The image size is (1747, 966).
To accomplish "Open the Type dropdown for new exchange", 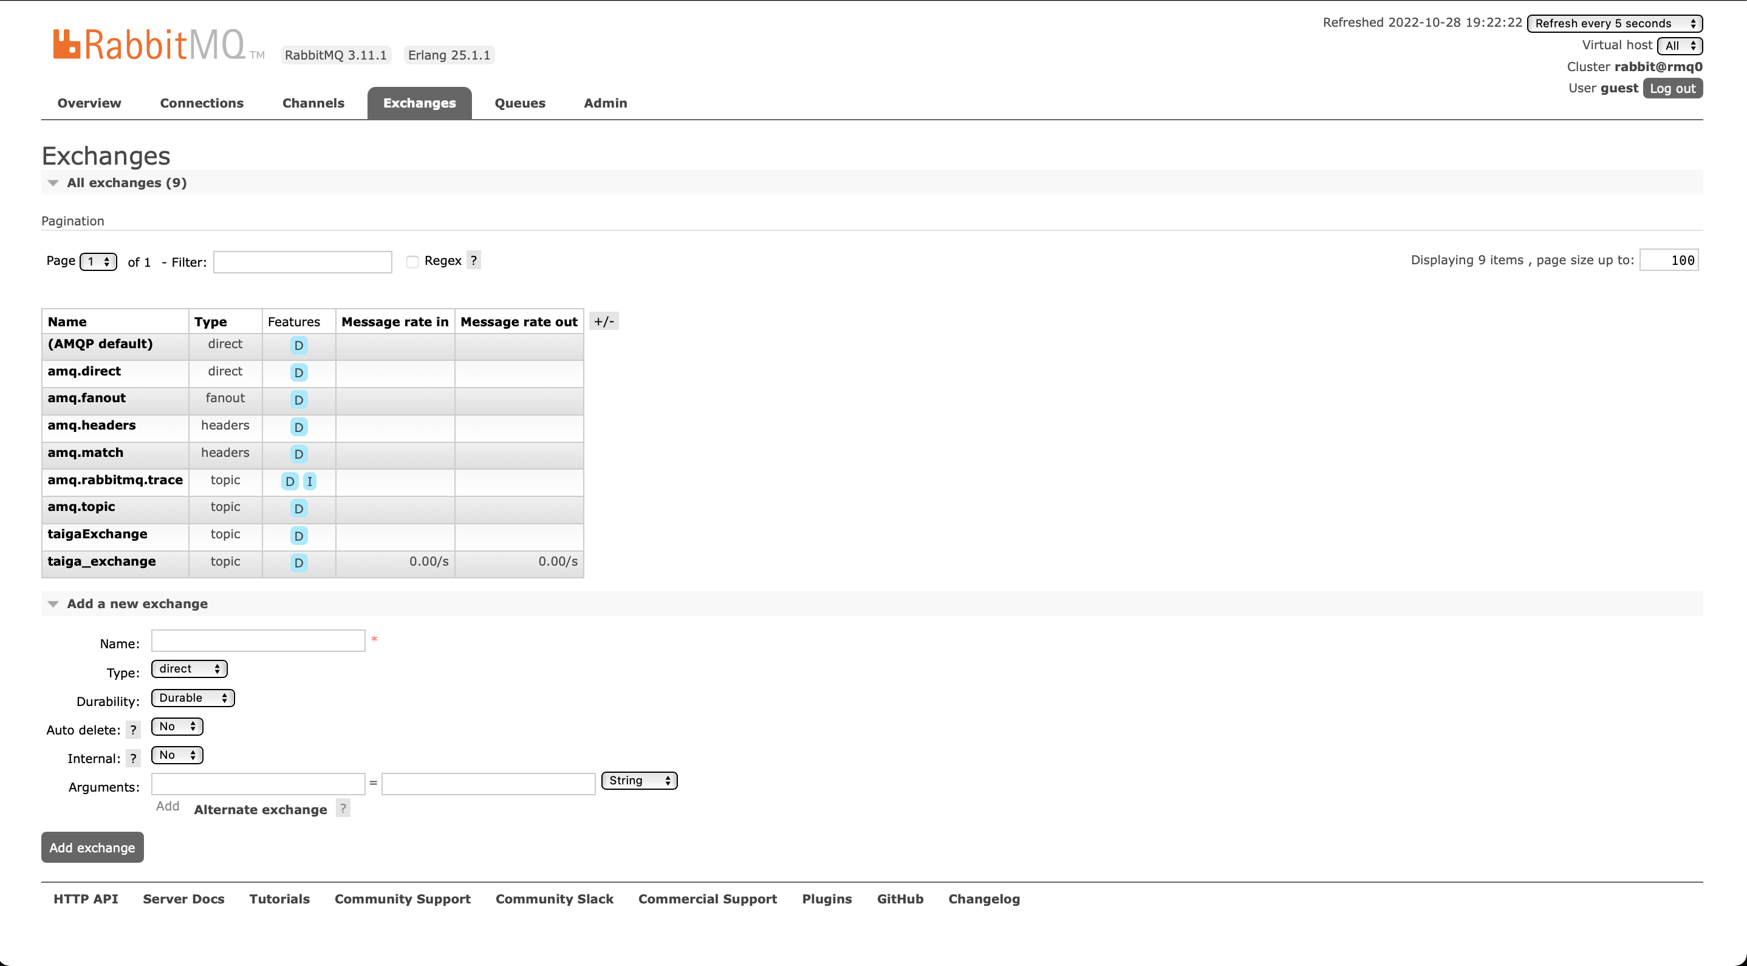I will coord(190,668).
